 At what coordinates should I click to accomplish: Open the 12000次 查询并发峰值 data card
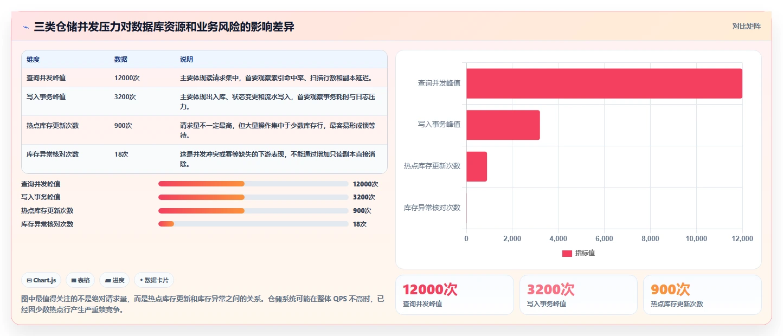coord(454,295)
